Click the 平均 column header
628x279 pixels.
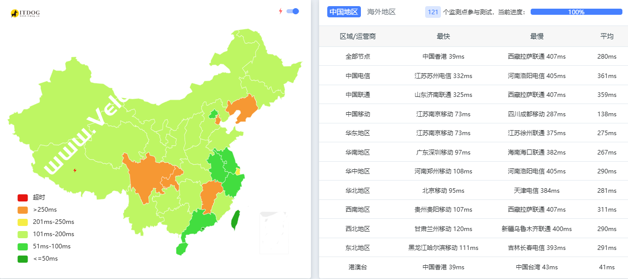pyautogui.click(x=607, y=36)
